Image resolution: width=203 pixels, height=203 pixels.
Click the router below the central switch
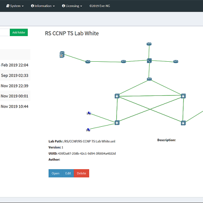coord(149,79)
